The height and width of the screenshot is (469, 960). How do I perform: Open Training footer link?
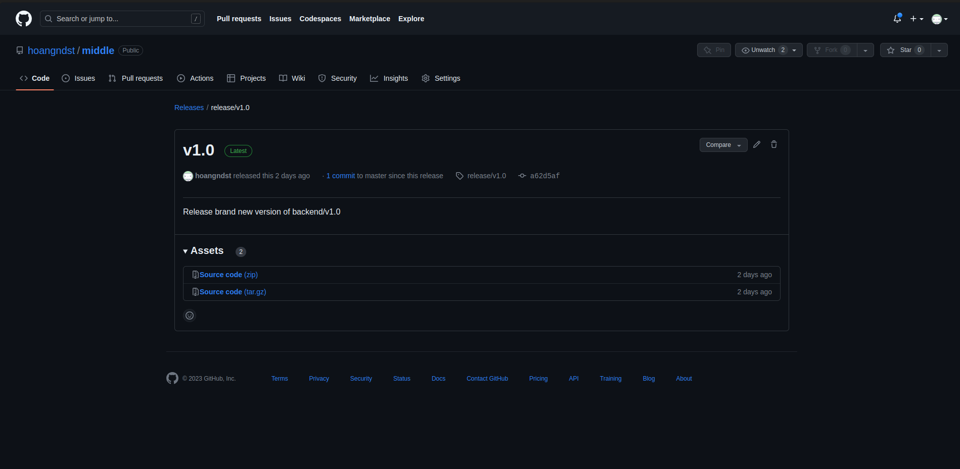coord(611,379)
